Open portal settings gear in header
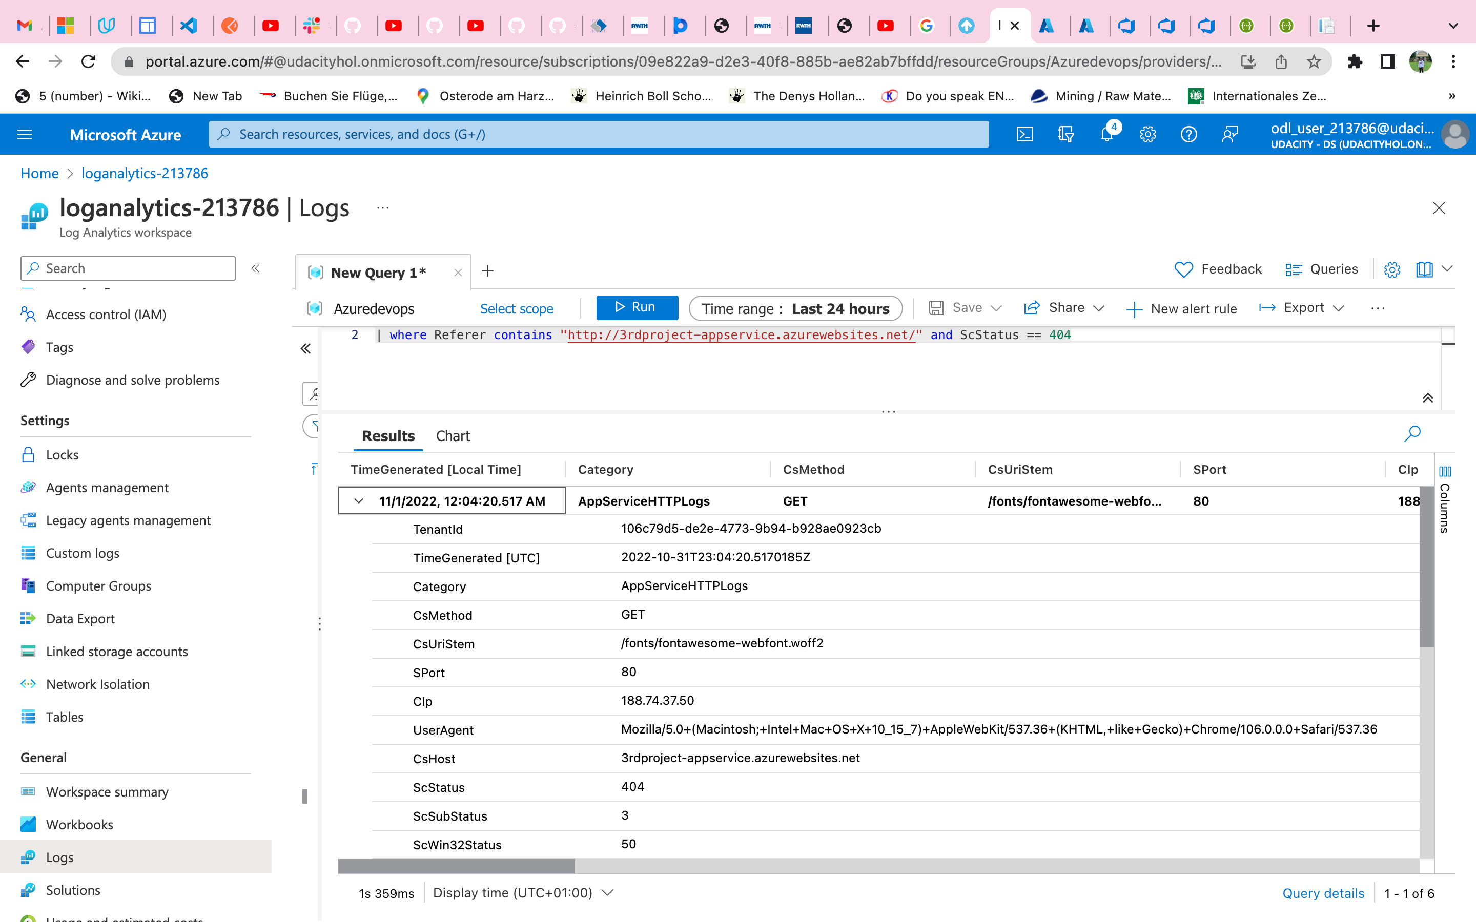Screen dimensions: 1476x922 1147,134
